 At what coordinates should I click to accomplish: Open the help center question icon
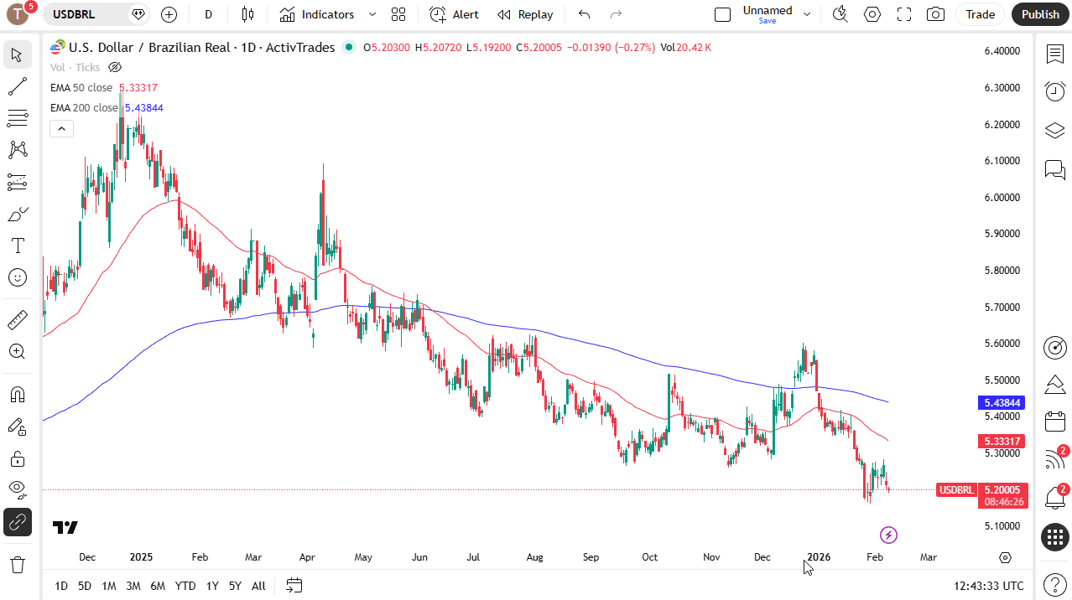[1054, 583]
